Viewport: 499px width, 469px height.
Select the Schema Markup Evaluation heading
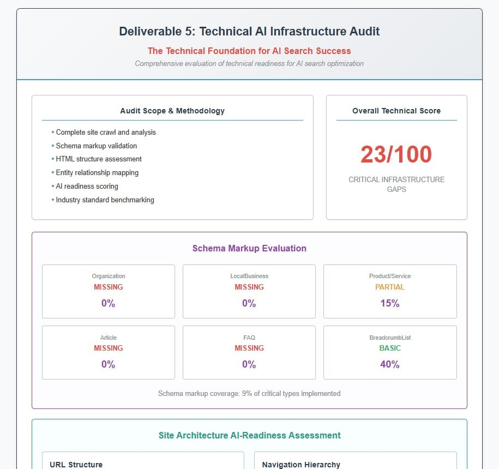[x=249, y=248]
